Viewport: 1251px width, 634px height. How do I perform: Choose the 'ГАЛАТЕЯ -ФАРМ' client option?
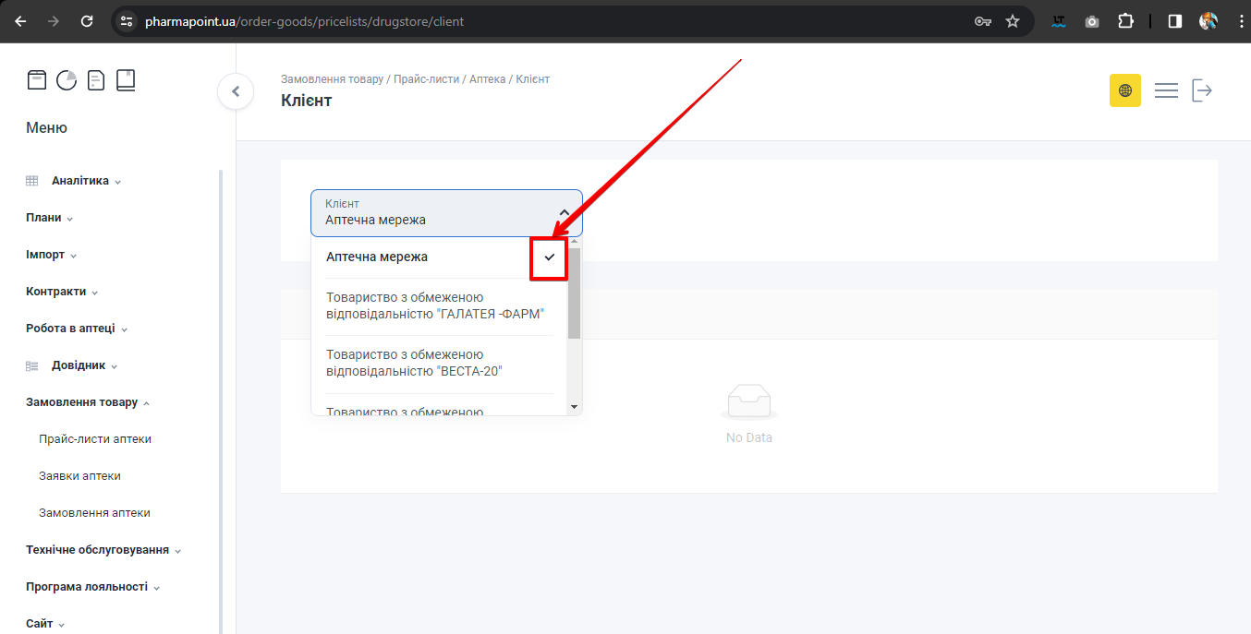[x=434, y=306]
